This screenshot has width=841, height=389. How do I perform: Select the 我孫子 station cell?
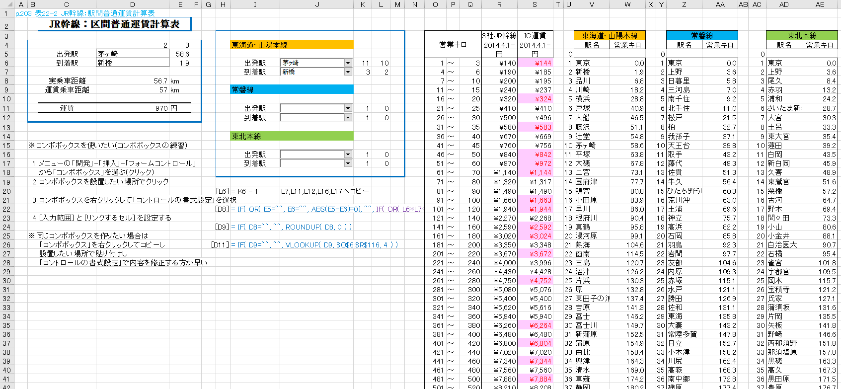684,137
